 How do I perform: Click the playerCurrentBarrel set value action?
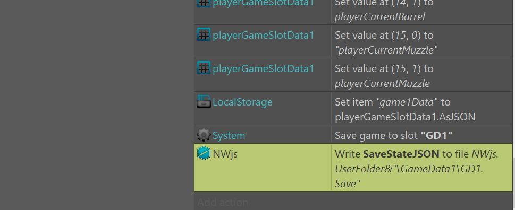coord(384,10)
